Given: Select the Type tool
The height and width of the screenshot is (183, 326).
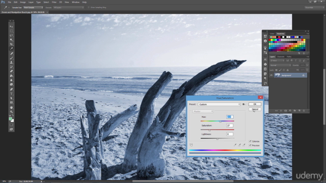Looking at the screenshot, I should 11,94.
